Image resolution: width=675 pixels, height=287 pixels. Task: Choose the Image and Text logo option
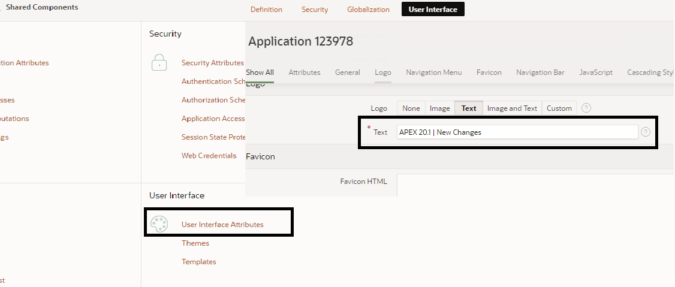513,108
